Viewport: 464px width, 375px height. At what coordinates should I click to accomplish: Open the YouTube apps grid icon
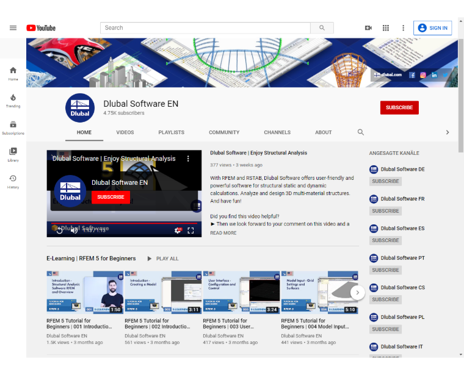pyautogui.click(x=386, y=28)
